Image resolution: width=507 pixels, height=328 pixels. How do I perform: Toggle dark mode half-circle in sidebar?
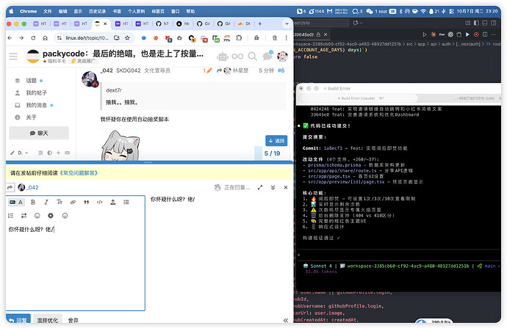[x=49, y=153]
